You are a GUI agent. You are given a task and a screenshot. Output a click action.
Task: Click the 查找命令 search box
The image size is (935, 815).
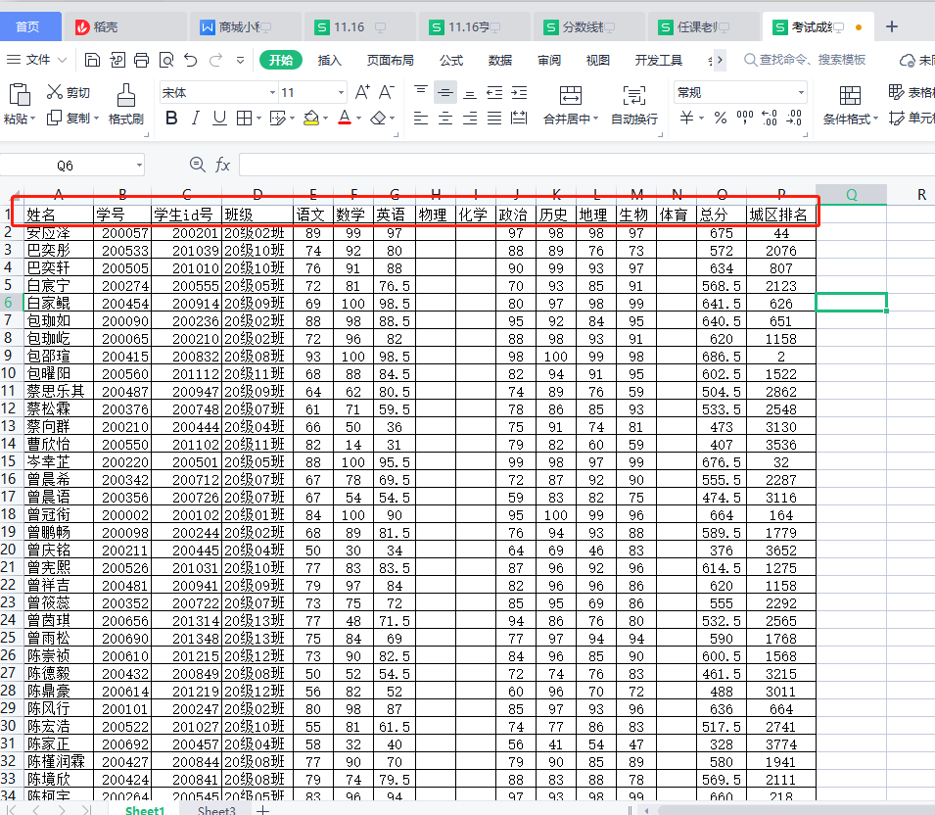click(805, 60)
